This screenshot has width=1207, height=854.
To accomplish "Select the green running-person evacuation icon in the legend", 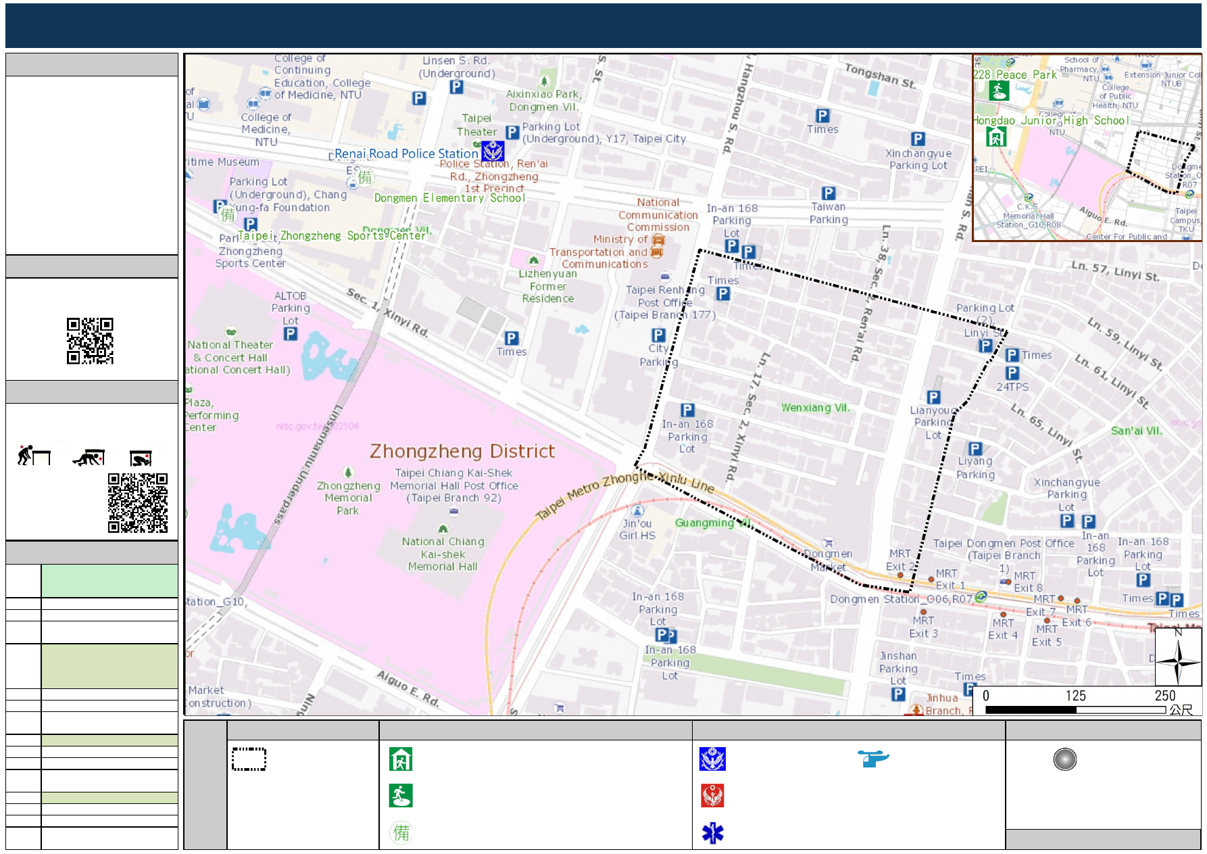I will pos(401,795).
